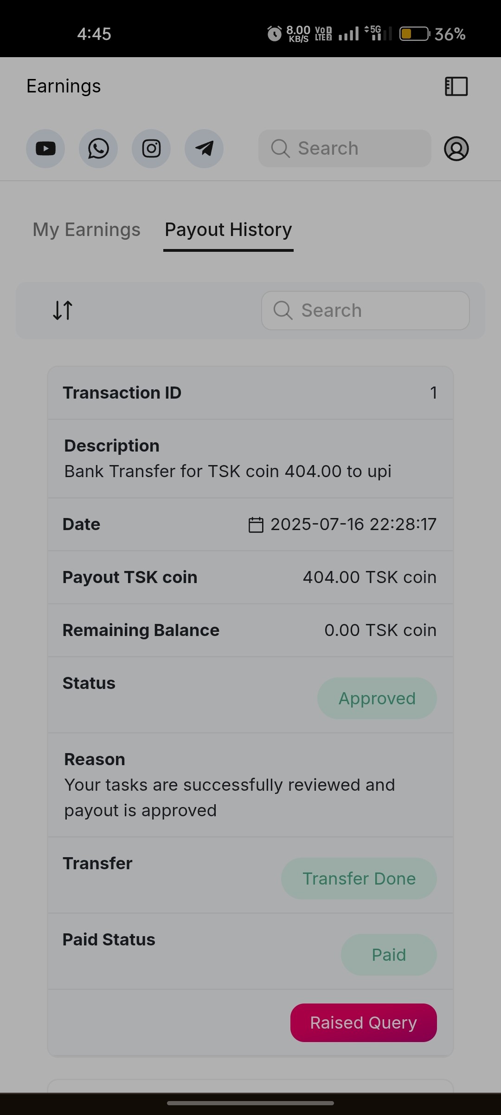This screenshot has height=1115, width=501.
Task: Tap the WhatsApp icon
Action: point(98,149)
